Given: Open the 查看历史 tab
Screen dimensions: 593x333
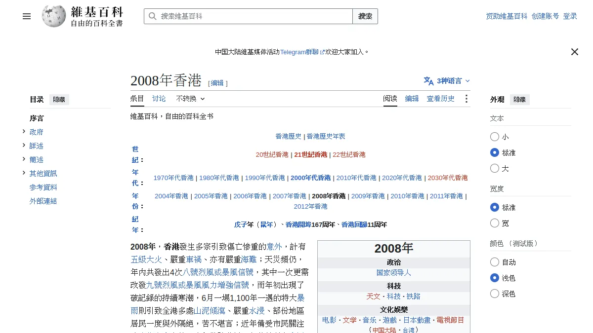Looking at the screenshot, I should (441, 99).
